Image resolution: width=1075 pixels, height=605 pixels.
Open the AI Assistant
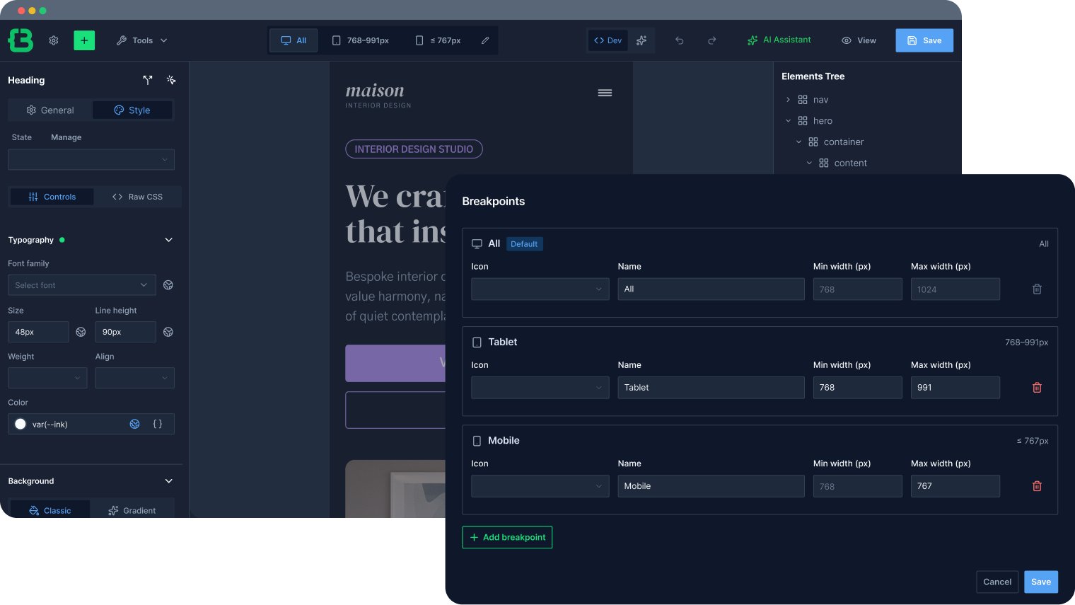tap(779, 40)
